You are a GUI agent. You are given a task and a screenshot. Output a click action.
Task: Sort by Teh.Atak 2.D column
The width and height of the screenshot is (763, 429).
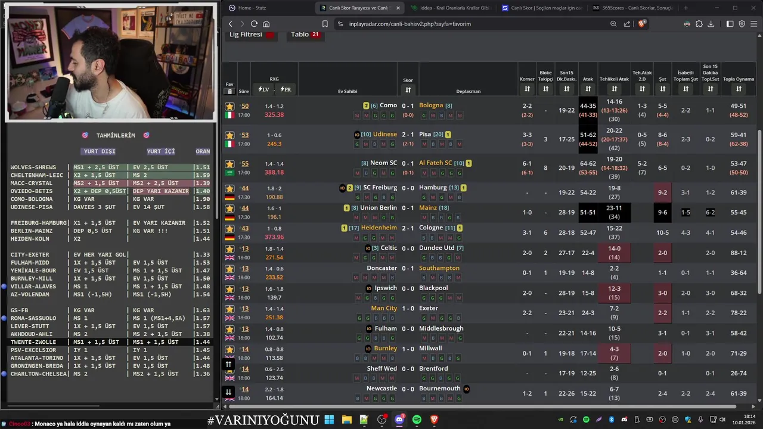[x=642, y=89]
